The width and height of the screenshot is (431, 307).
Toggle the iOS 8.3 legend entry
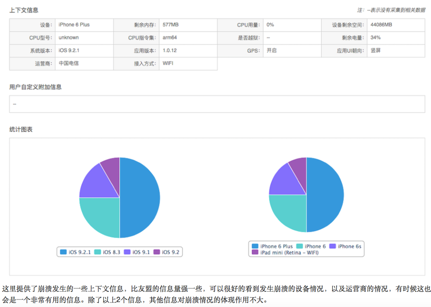point(108,252)
